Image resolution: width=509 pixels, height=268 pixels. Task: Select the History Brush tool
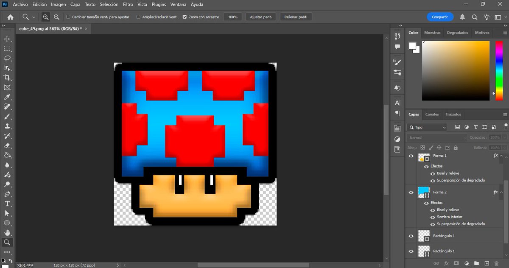(x=7, y=136)
